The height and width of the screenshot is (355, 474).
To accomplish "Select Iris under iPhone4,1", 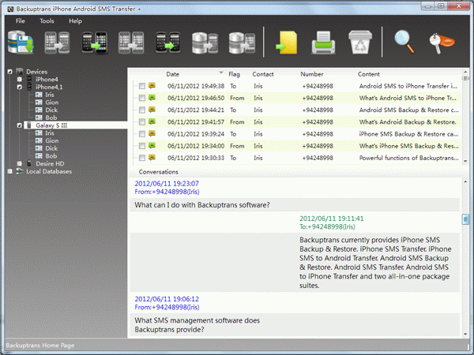I will pos(50,95).
